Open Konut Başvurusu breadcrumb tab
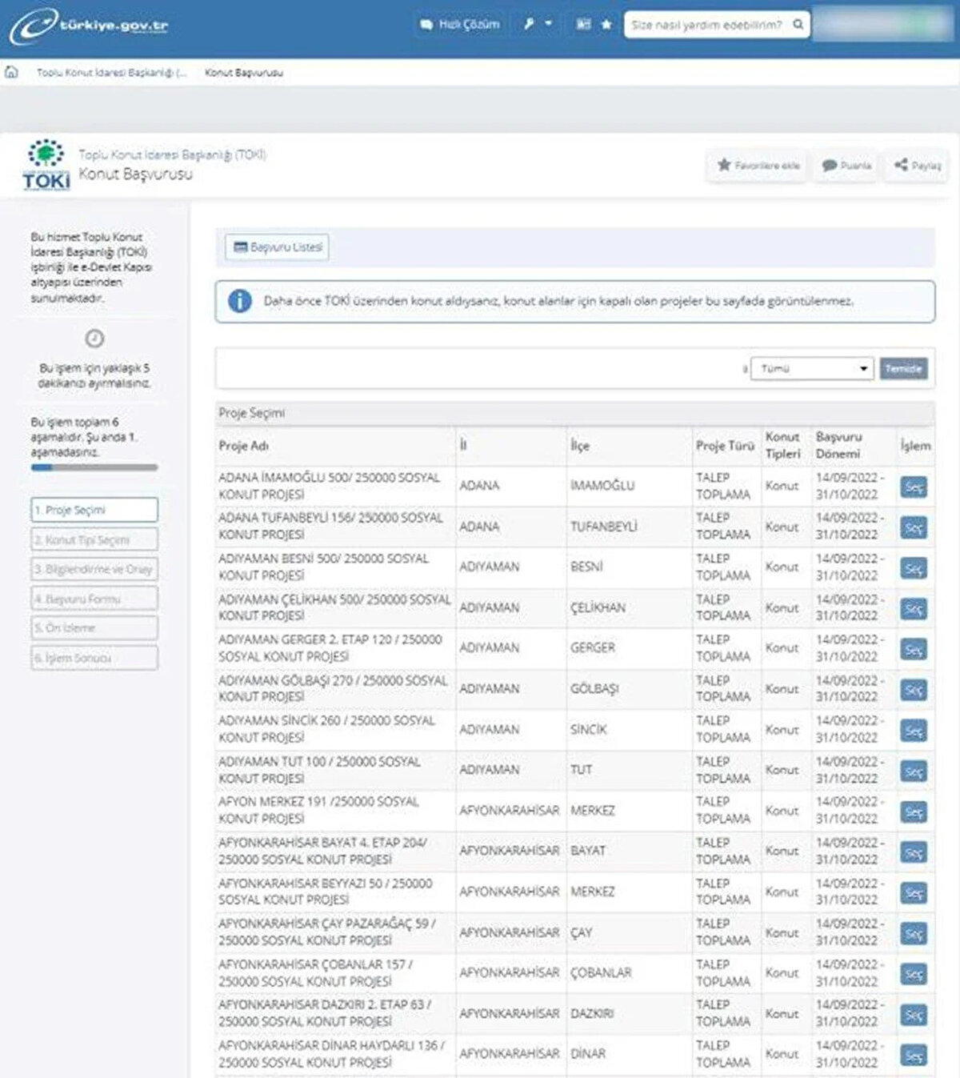This screenshot has height=1078, width=960. point(244,71)
